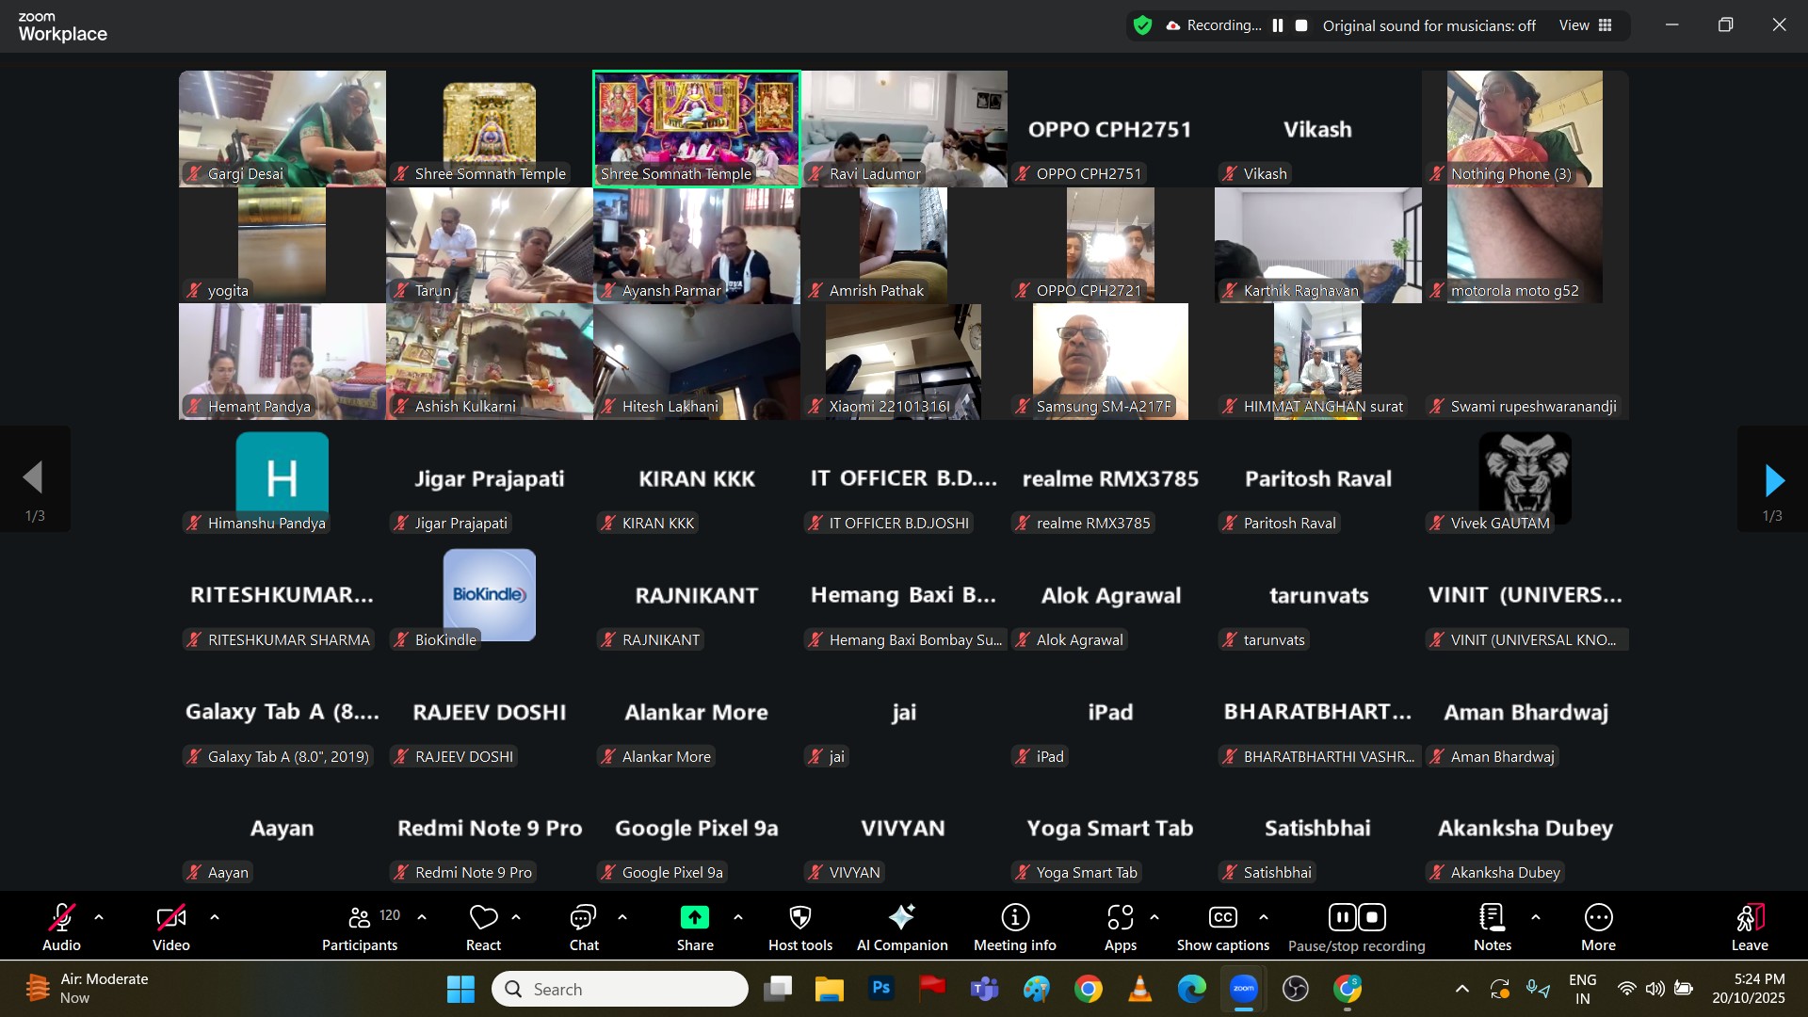Expand share options arrow next to Share

point(738,917)
